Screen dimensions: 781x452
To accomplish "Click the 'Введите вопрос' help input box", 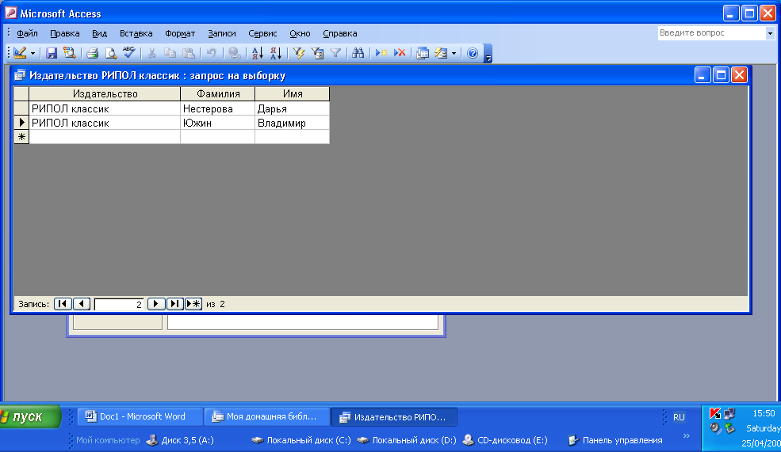I will (712, 32).
